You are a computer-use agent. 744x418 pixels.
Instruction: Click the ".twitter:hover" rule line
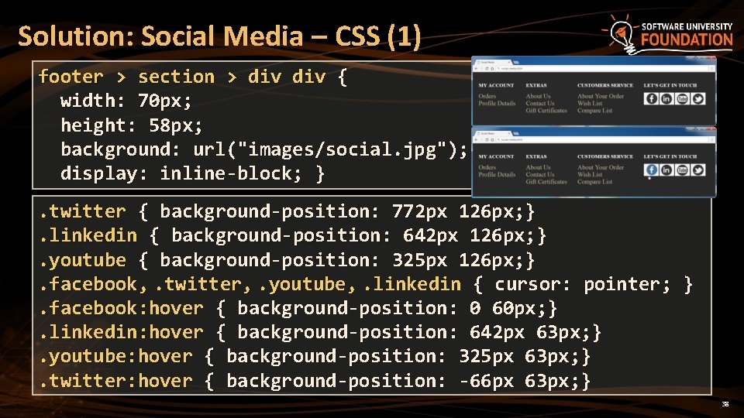tap(315, 381)
